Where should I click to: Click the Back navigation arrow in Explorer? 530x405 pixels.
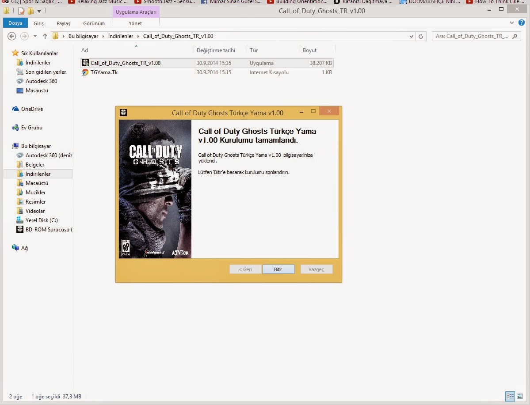[11, 36]
